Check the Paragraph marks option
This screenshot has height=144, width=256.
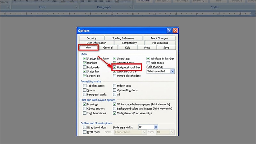84,95
